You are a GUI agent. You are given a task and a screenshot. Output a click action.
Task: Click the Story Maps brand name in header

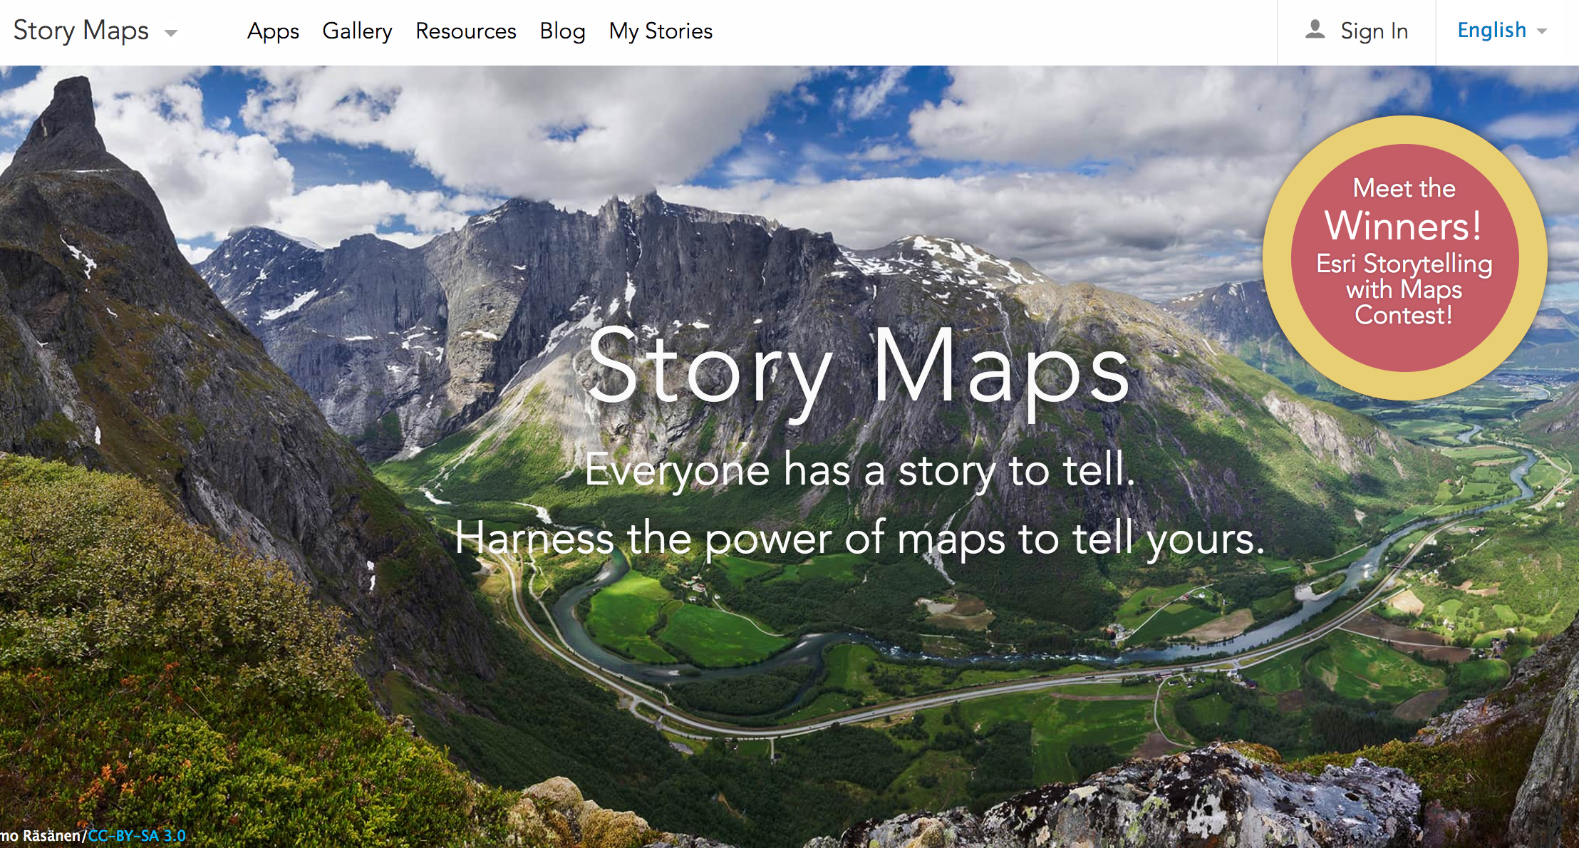81,31
